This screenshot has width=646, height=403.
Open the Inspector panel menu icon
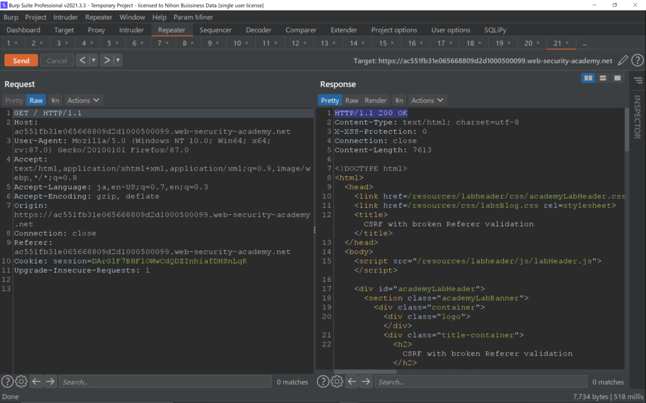point(638,81)
